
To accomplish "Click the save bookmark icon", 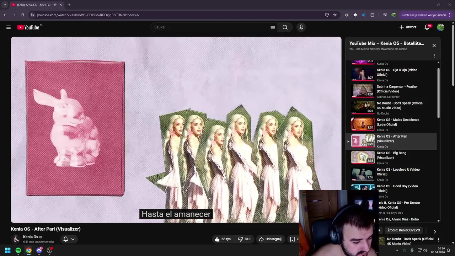I will tap(292, 239).
